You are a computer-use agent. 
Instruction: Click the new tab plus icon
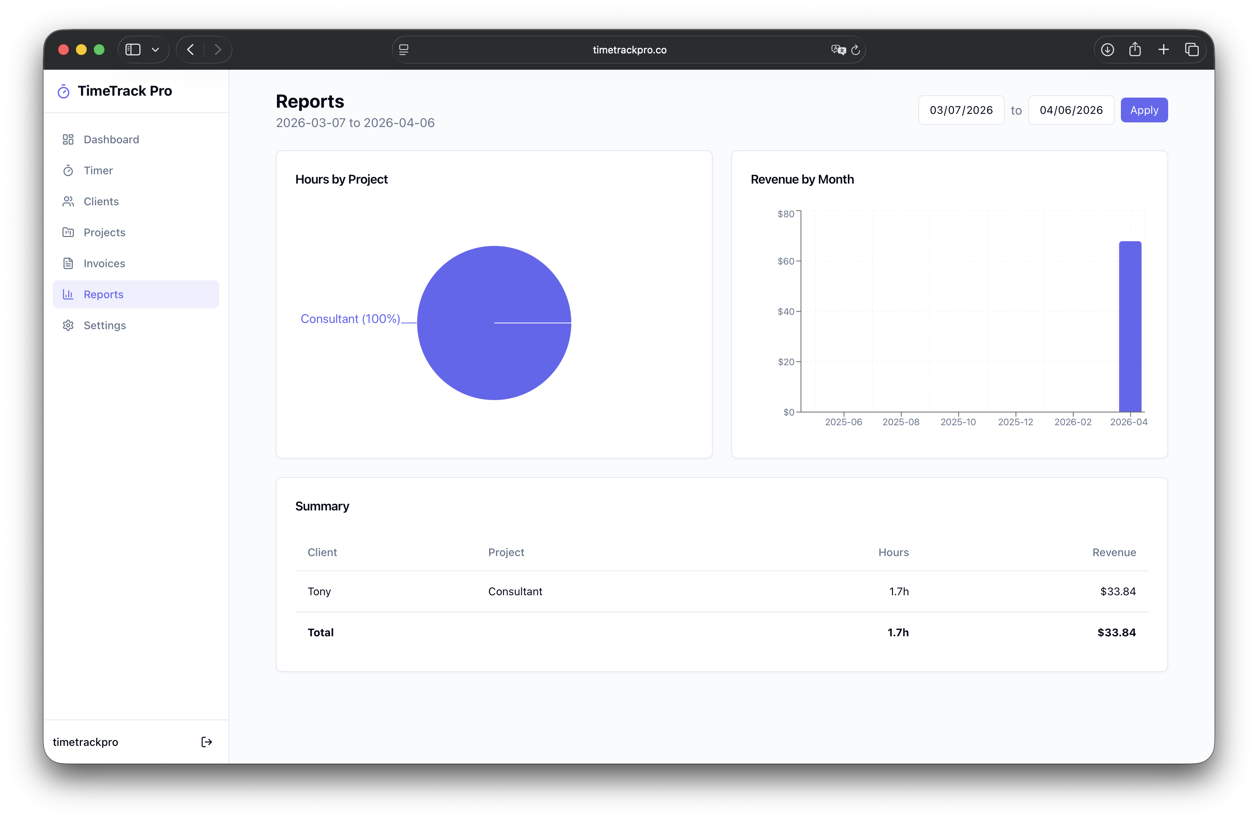click(1163, 50)
